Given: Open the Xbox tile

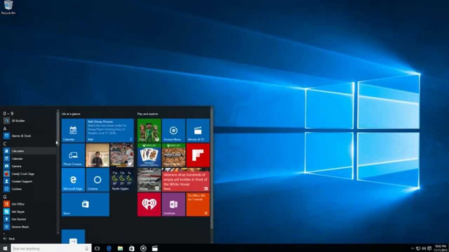Looking at the screenshot, I should pyautogui.click(x=149, y=131).
